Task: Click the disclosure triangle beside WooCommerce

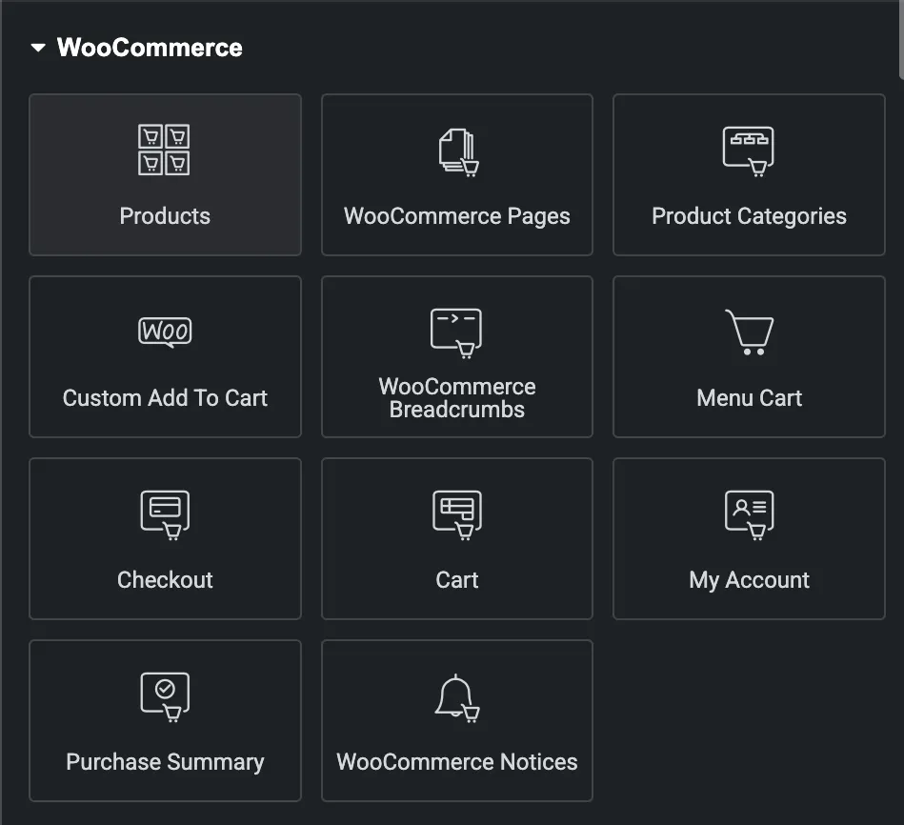Action: coord(38,47)
